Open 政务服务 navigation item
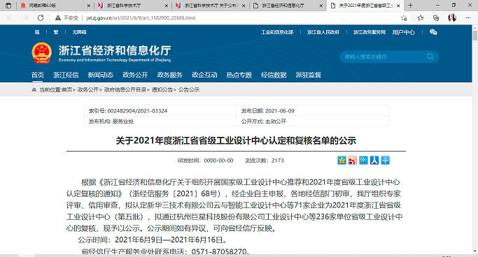This screenshot has width=478, height=257. [x=170, y=75]
